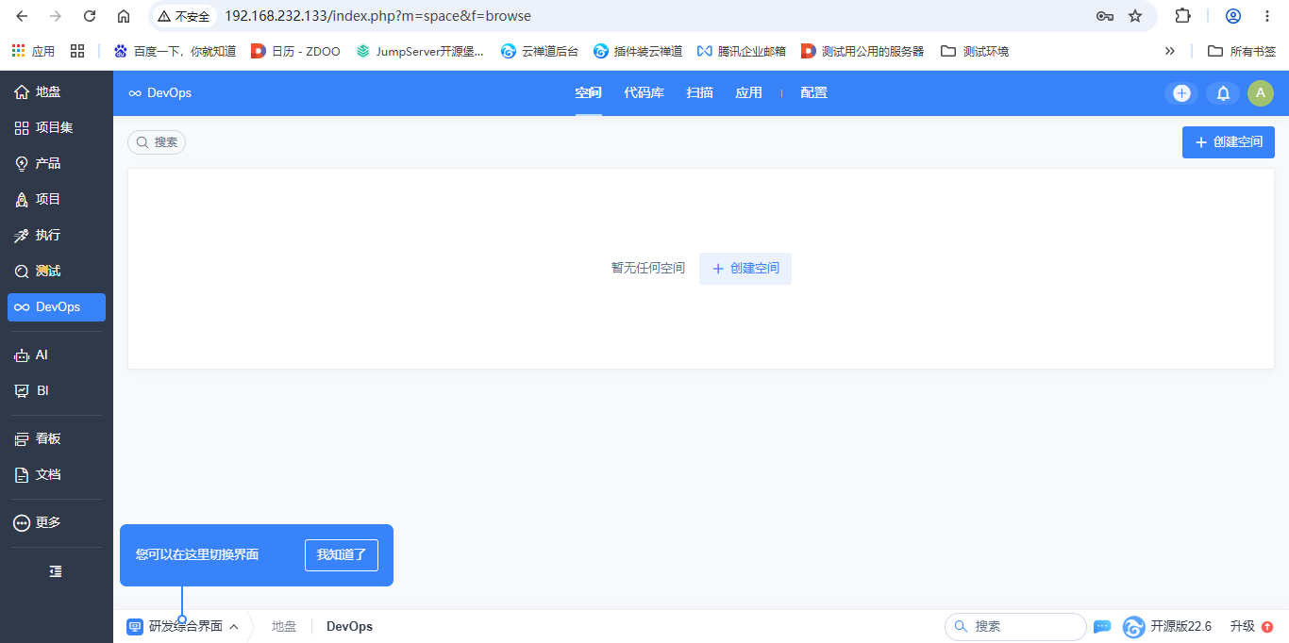Screen dimensions: 1289x643
Task: Click blue 创建空间 button at top right
Action: 1229,142
